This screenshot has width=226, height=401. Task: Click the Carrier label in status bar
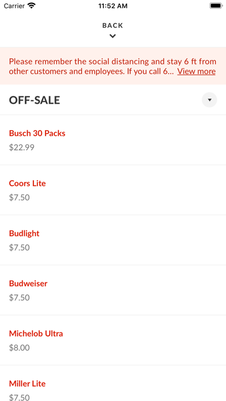[14, 6]
